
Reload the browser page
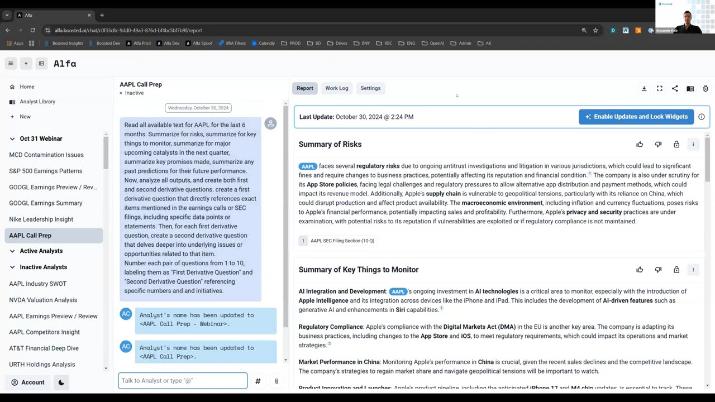(x=32, y=30)
